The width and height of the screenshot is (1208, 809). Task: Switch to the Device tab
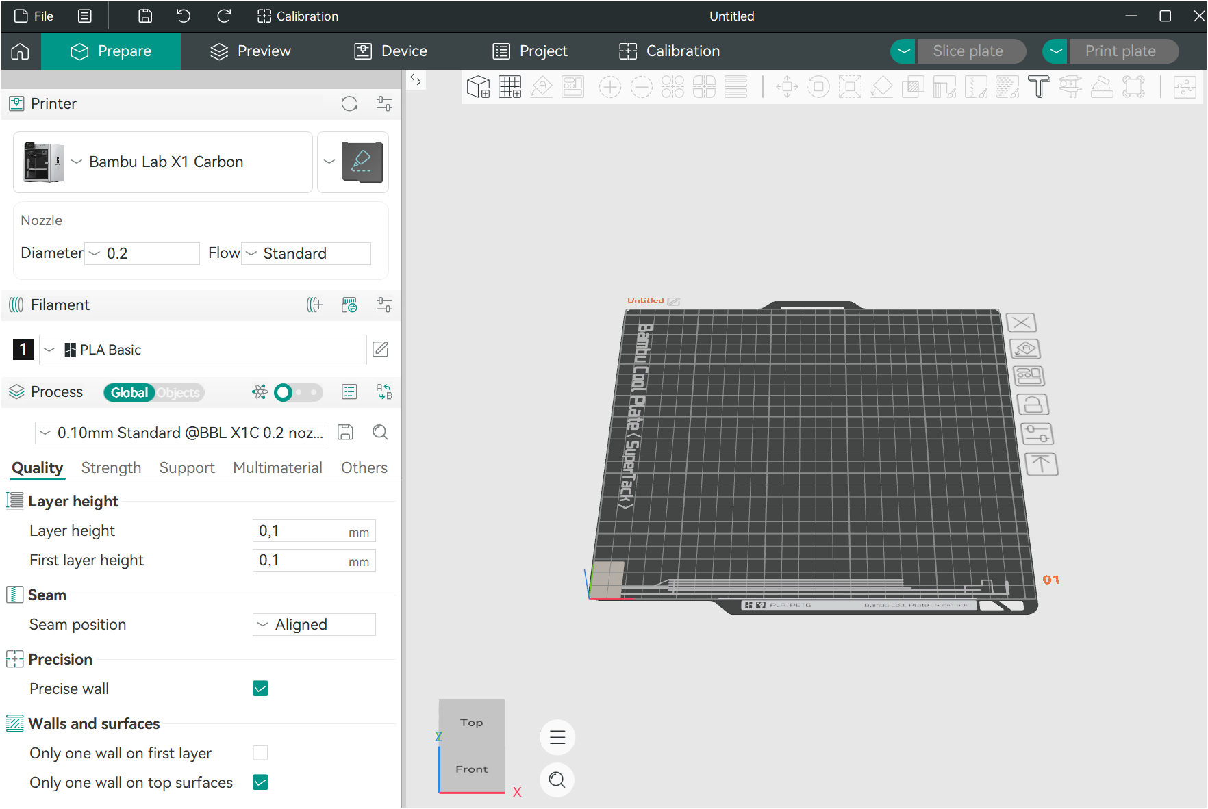391,51
